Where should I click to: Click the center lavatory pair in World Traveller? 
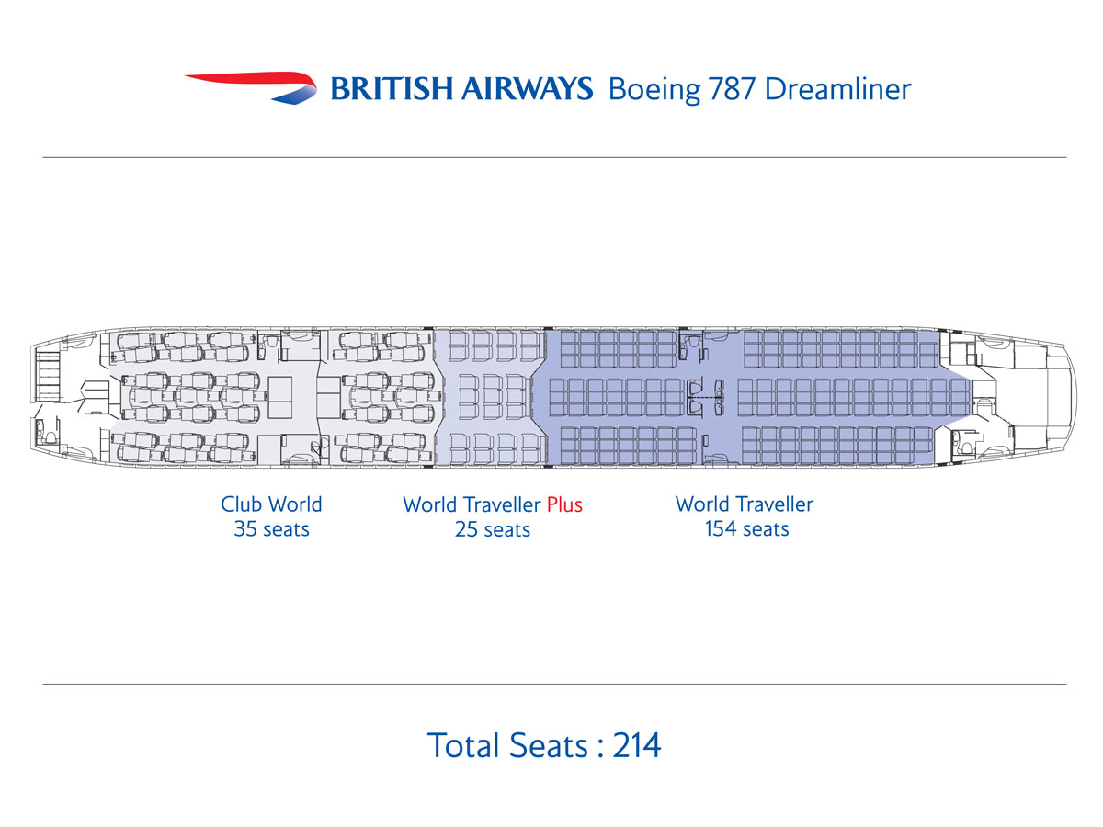tap(703, 396)
